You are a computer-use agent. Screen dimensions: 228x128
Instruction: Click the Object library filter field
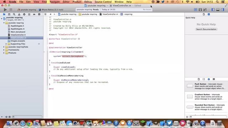click(208, 117)
